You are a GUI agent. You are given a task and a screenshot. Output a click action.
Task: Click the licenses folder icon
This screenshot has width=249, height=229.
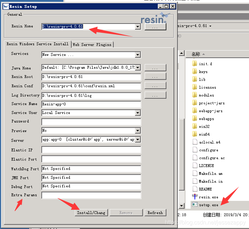[194, 87]
